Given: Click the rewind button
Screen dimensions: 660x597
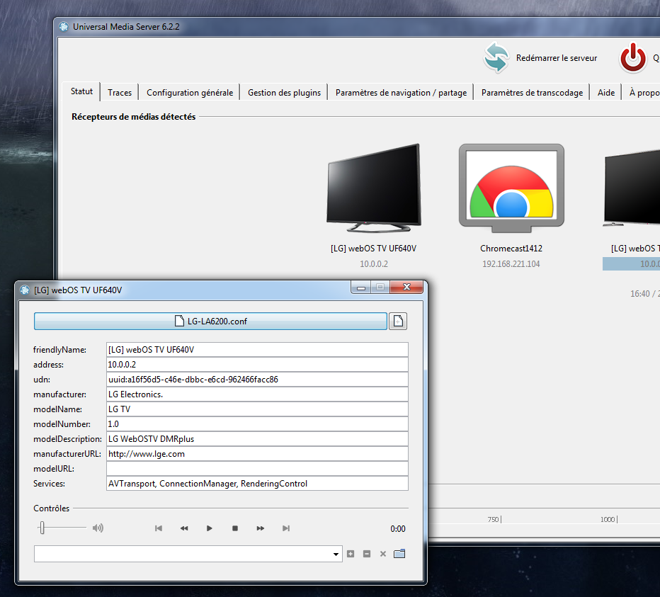Looking at the screenshot, I should point(184,528).
